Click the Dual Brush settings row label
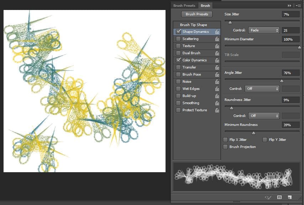Screen dimensions: 304x205 tap(192, 53)
